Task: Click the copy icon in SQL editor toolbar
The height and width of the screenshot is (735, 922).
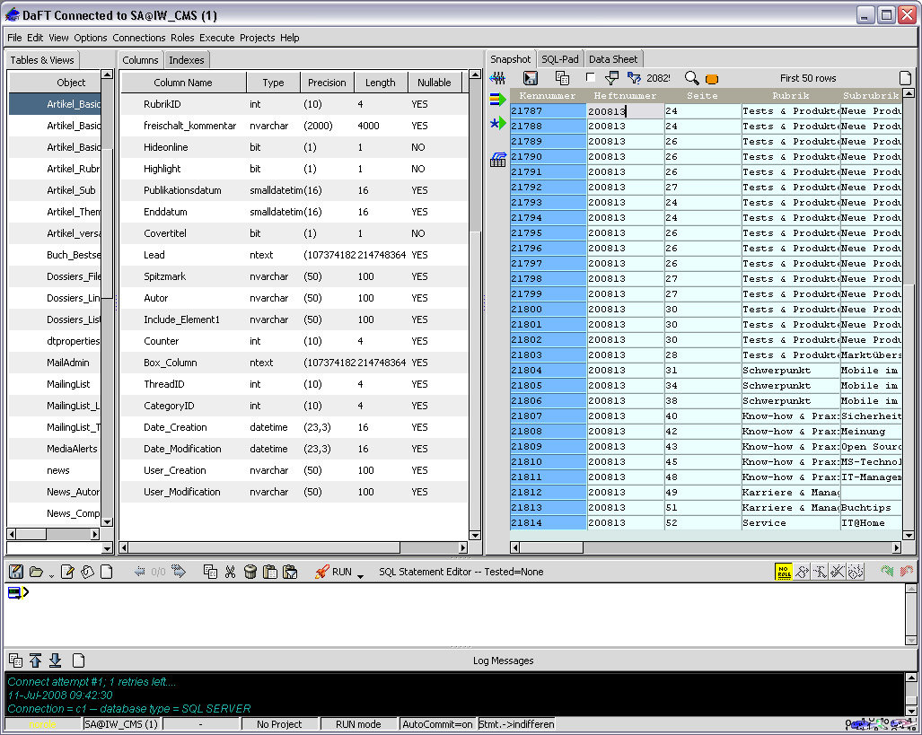Action: point(210,572)
